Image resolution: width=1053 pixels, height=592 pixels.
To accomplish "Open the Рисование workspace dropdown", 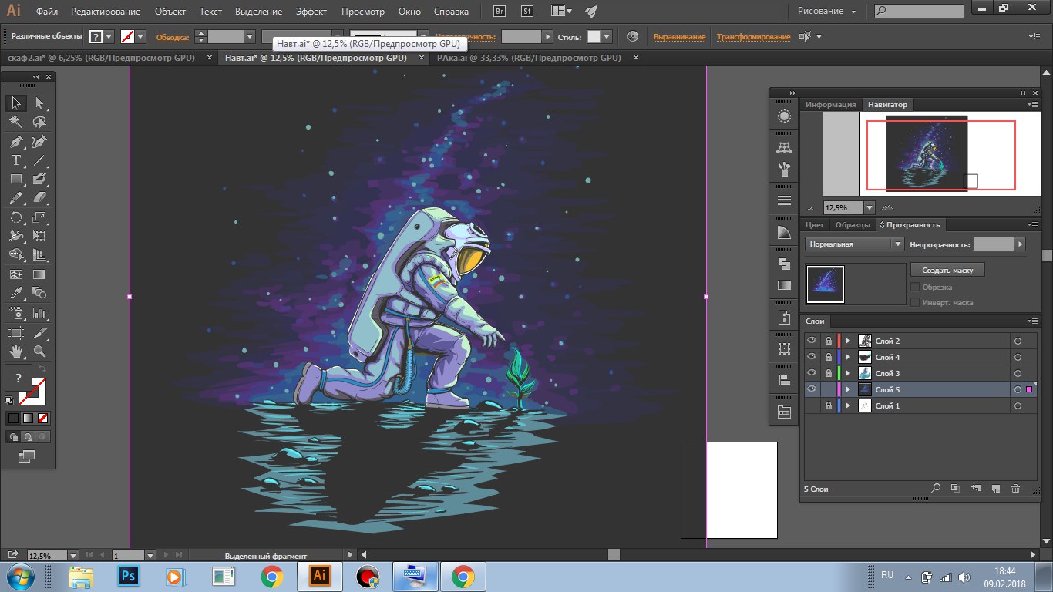I will [x=826, y=12].
